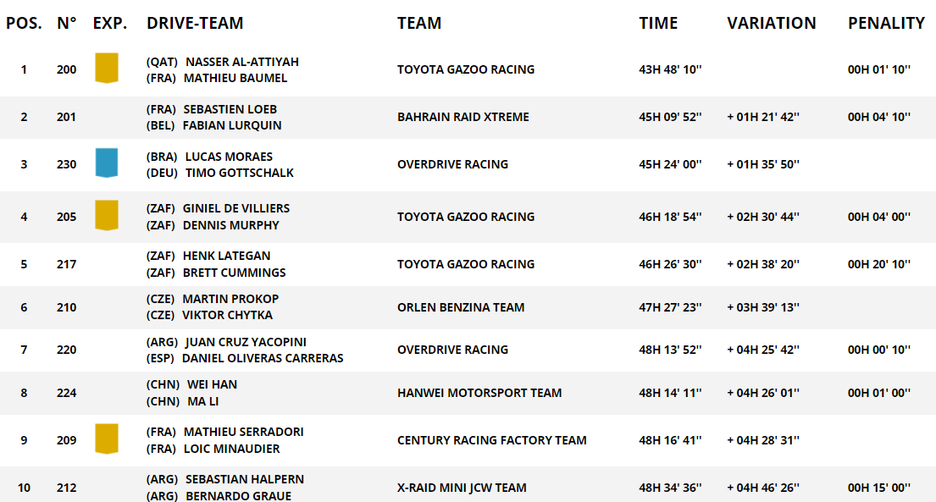Click Century Racing Factory Team
This screenshot has height=502, width=936.
[492, 440]
